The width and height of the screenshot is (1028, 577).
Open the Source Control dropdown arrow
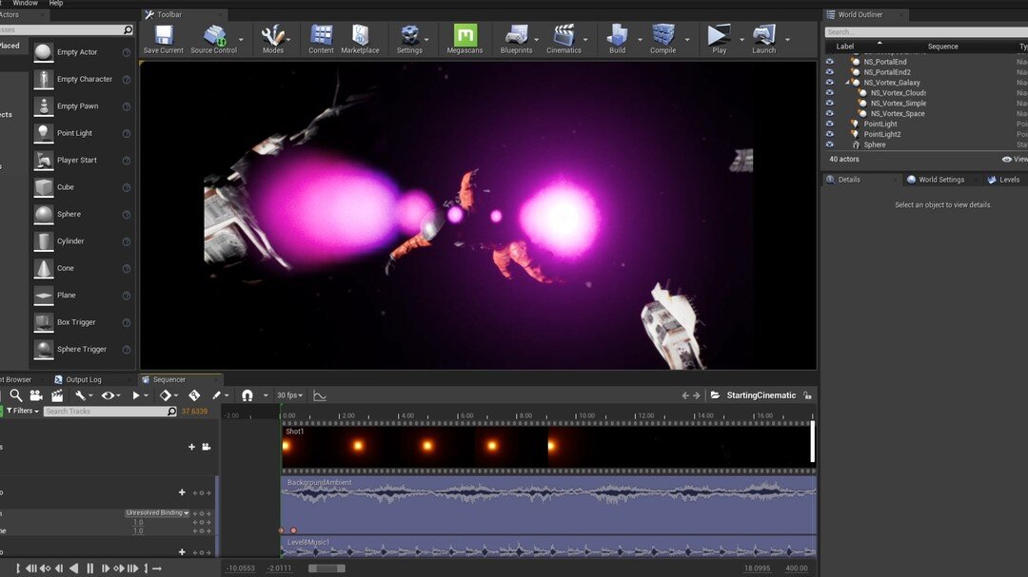[x=241, y=40]
